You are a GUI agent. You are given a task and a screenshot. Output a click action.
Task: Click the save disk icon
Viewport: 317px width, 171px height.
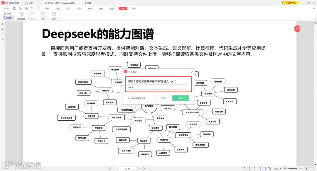[21, 8]
